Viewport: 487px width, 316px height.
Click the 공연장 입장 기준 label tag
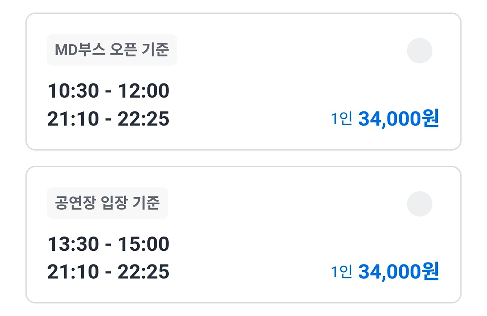(107, 203)
